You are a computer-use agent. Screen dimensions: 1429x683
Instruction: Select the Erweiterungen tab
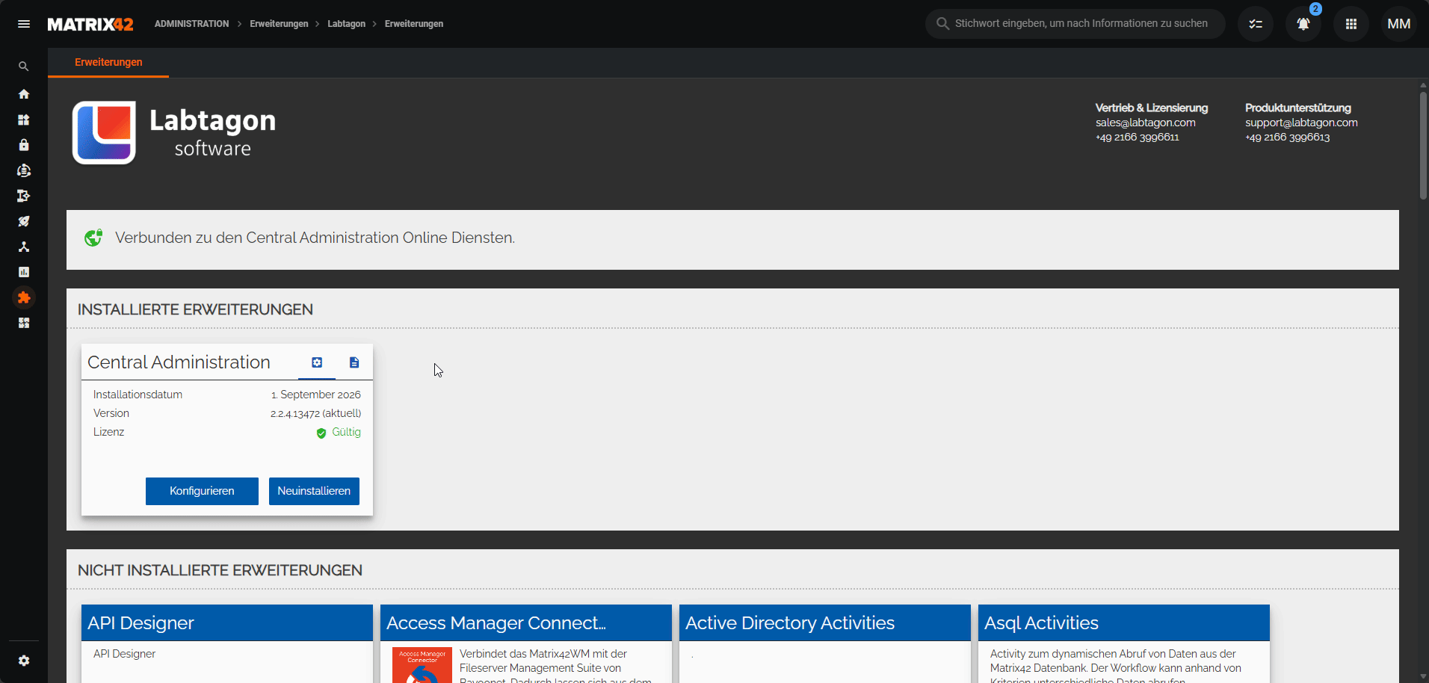click(108, 62)
